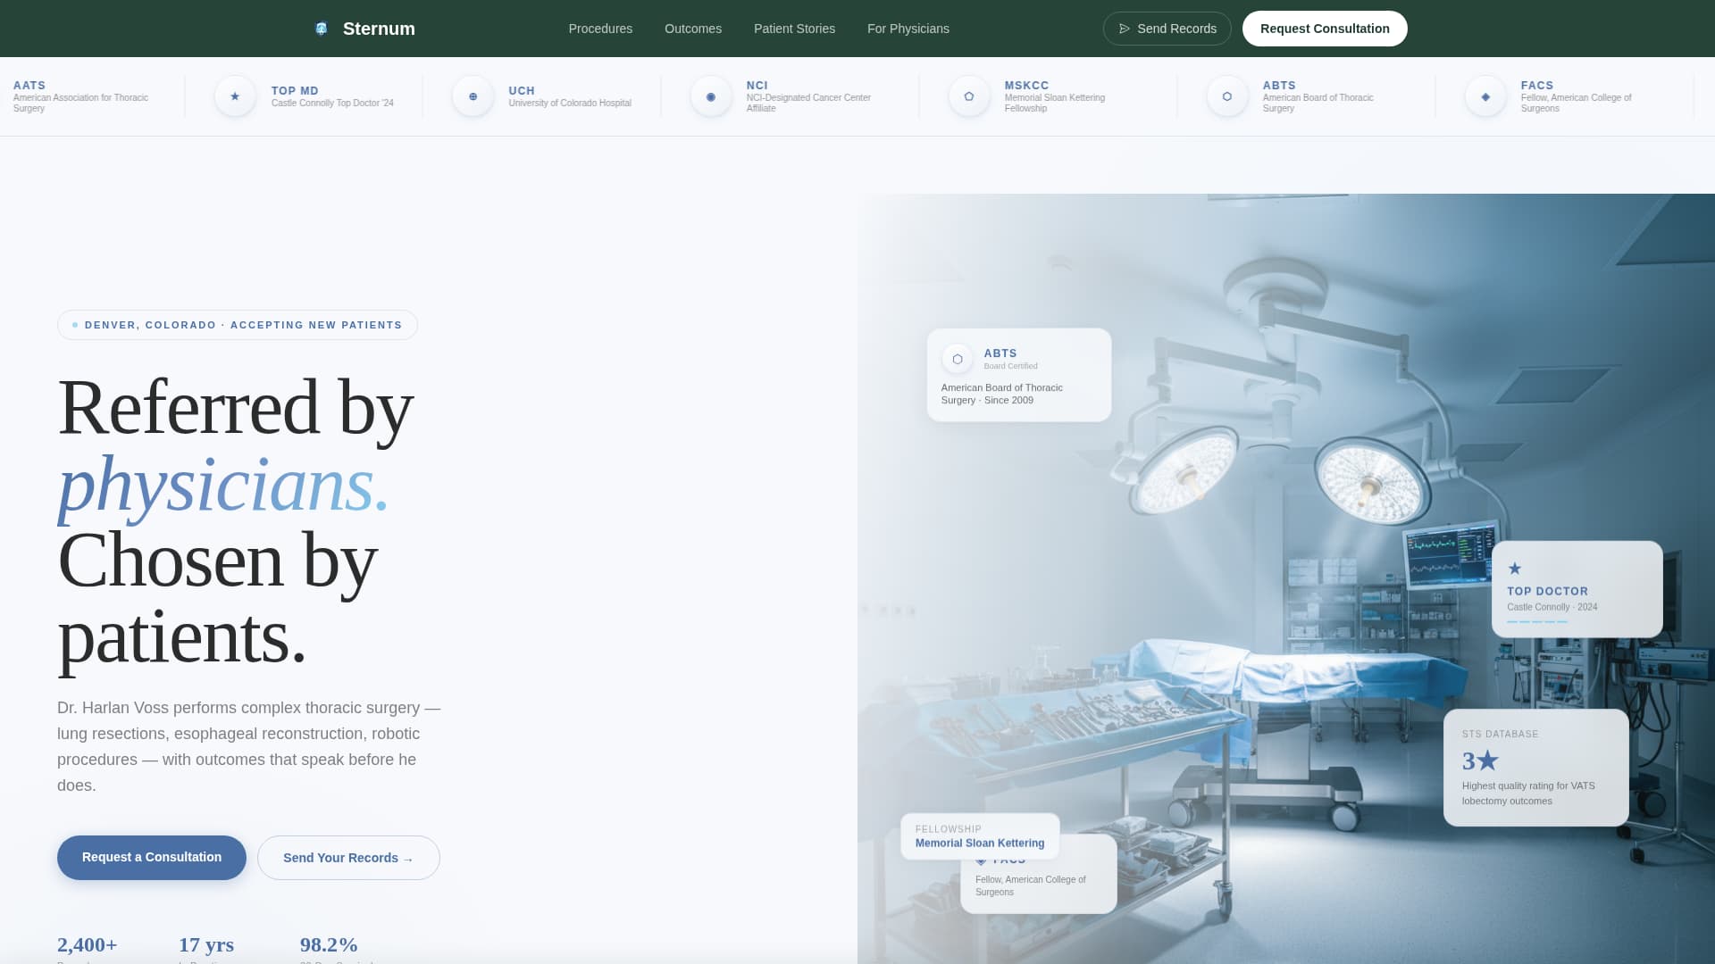Click the Fellowship Memorial Sloan Kettering card
The image size is (1715, 964).
tap(980, 836)
